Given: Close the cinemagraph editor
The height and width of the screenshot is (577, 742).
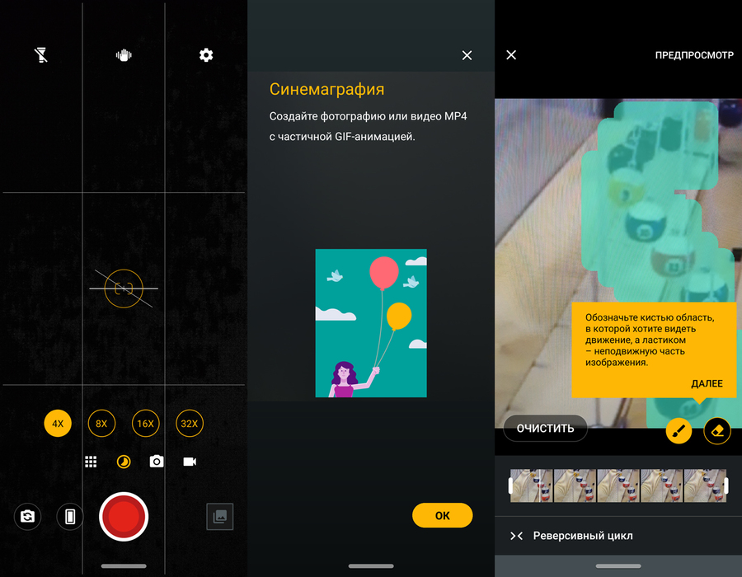Looking at the screenshot, I should click(x=511, y=55).
